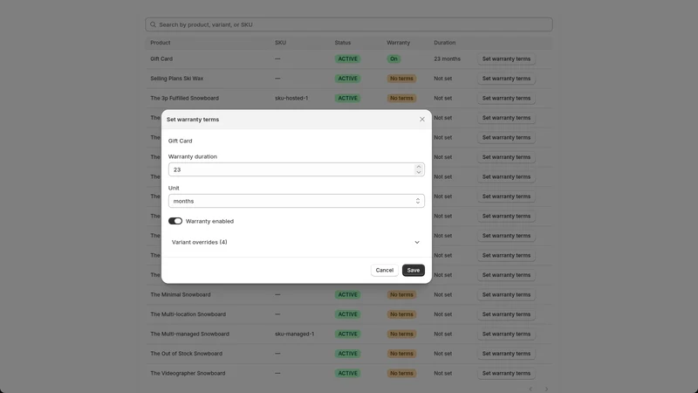Close the Set warranty terms dialog
Image resolution: width=698 pixels, height=393 pixels.
pyautogui.click(x=422, y=120)
